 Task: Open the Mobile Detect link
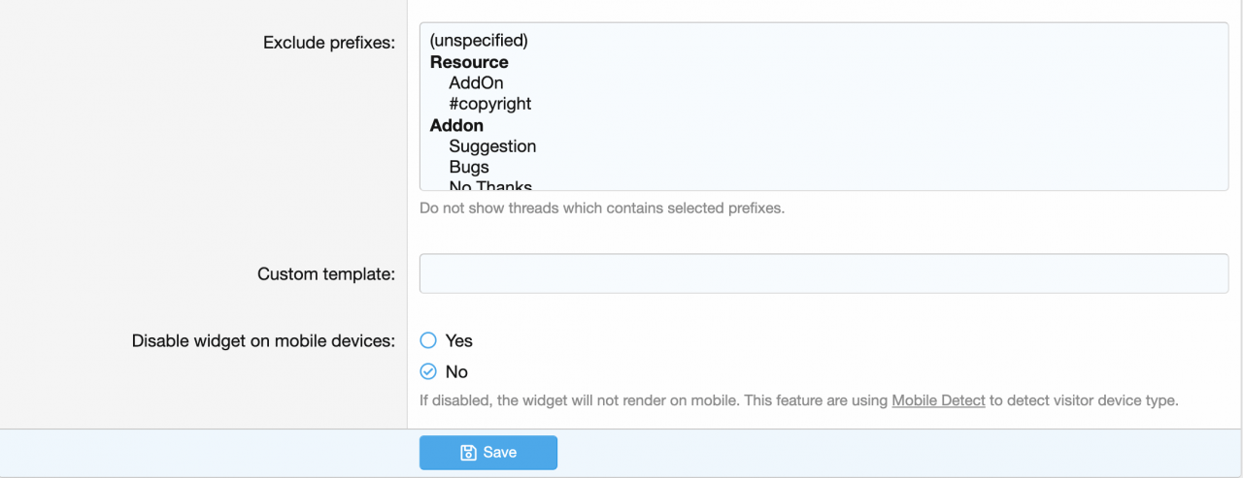point(938,400)
